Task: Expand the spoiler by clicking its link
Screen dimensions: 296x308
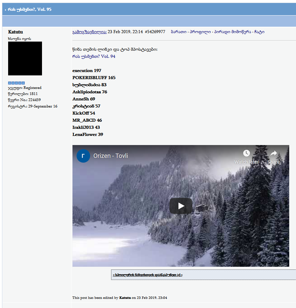Action: tap(147, 275)
